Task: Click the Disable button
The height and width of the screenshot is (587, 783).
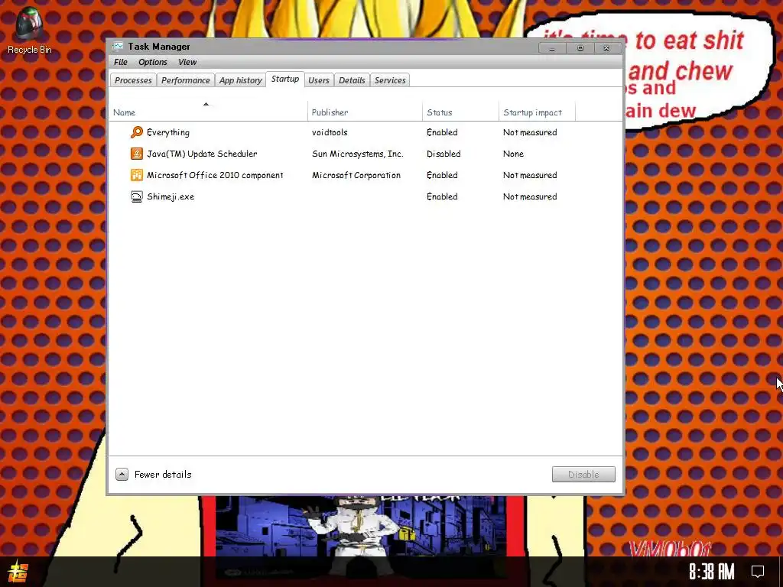Action: click(583, 474)
